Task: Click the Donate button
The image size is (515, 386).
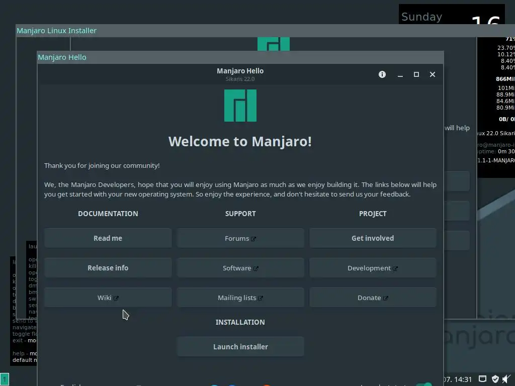Action: tap(373, 298)
